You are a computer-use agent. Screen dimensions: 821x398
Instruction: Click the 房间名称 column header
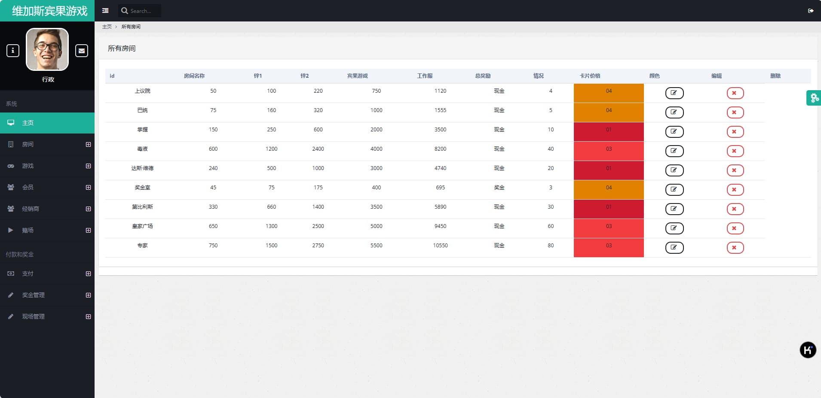coord(194,76)
